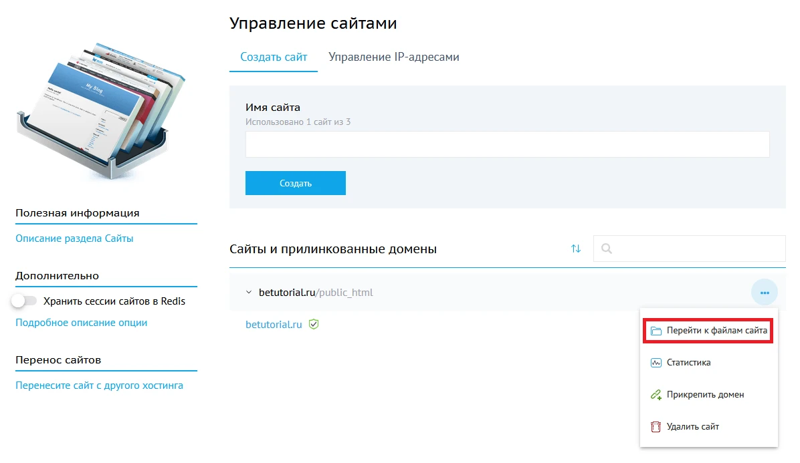Screen dimensions: 800x463
Task: Switch to the Управление IP-адресами tab
Action: pos(393,57)
